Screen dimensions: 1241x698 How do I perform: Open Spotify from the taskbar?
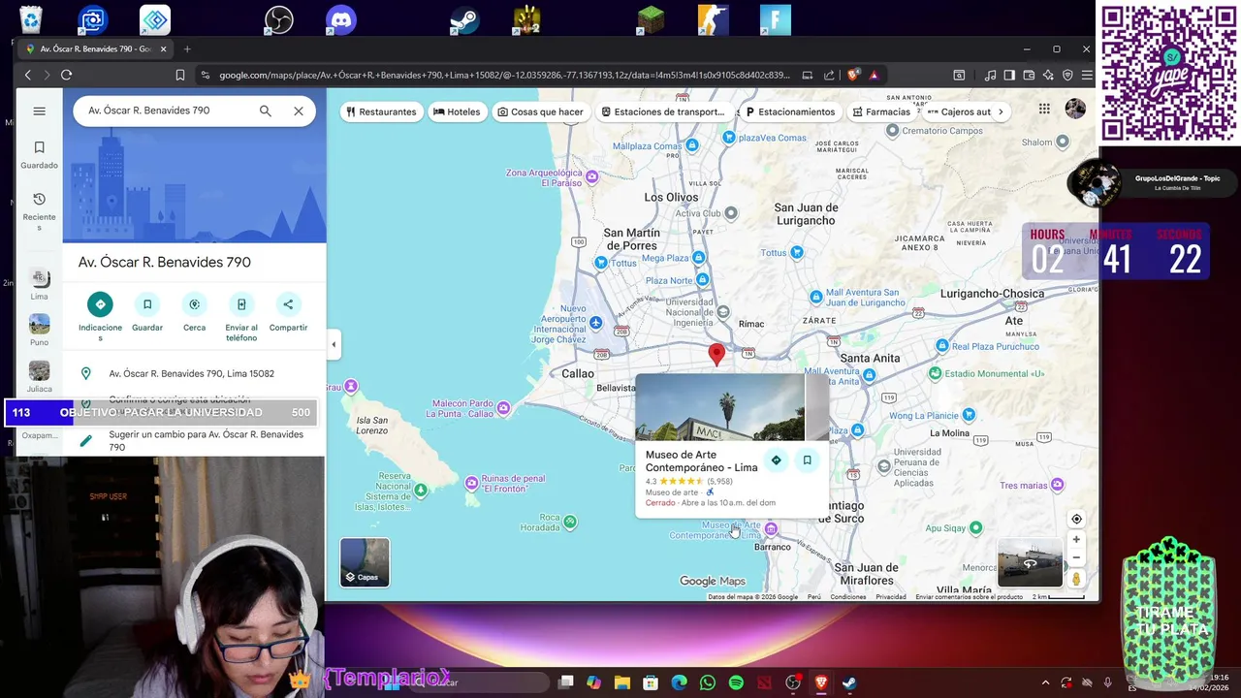(x=736, y=682)
